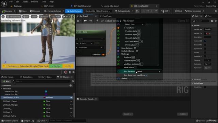This screenshot has height=123, width=218.
Task: Open the playback speed x1.0 menu
Action: (x=67, y=17)
